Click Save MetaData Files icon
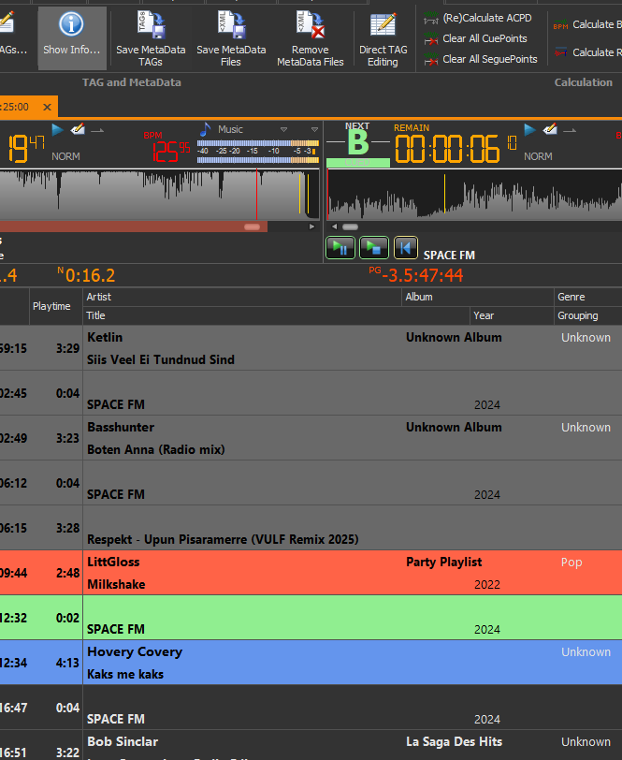 231,25
